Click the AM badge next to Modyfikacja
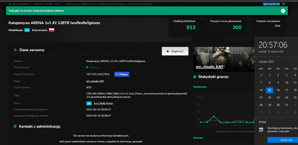 [x=27, y=30]
